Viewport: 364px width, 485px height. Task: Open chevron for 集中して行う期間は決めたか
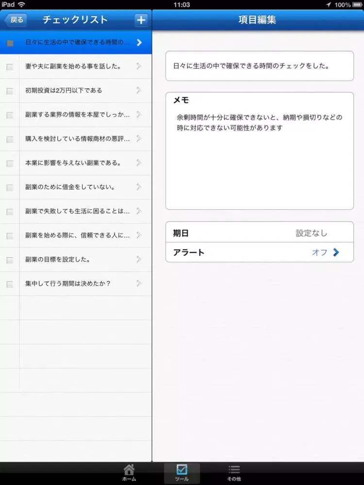click(139, 283)
